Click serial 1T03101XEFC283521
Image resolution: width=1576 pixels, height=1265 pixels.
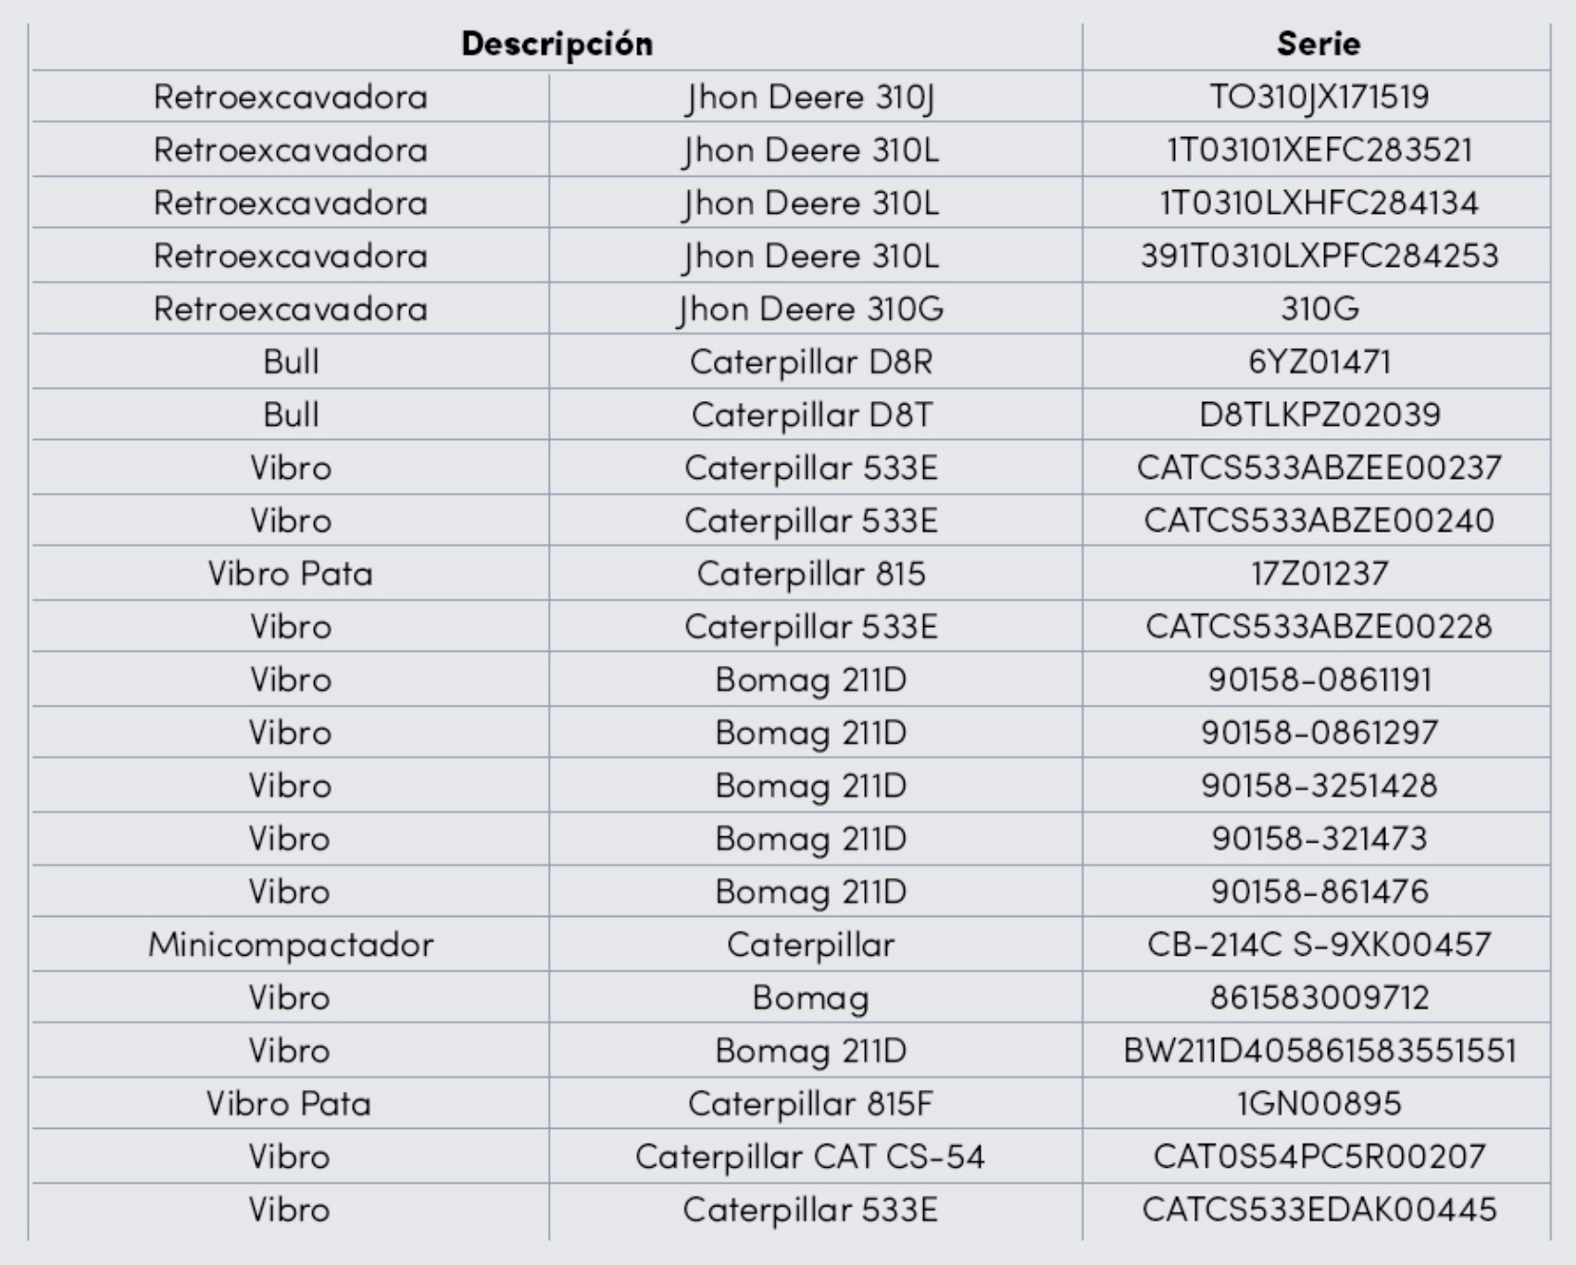[1319, 150]
